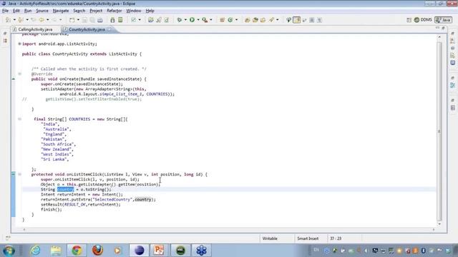Collapse the onListItemClick method fold marker
The height and width of the screenshot is (257, 458).
pyautogui.click(x=19, y=174)
